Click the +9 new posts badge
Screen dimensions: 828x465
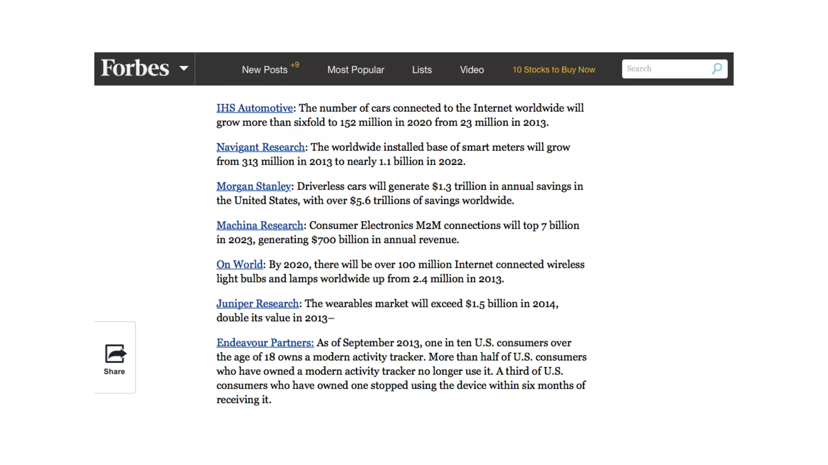click(x=295, y=65)
